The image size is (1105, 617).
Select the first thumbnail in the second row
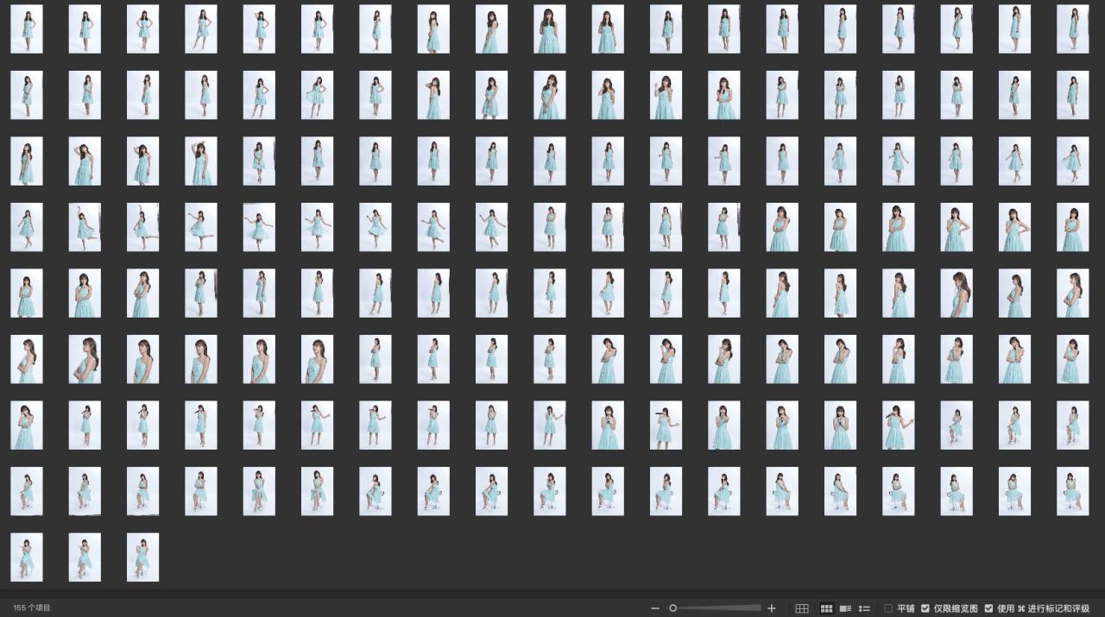pyautogui.click(x=27, y=95)
